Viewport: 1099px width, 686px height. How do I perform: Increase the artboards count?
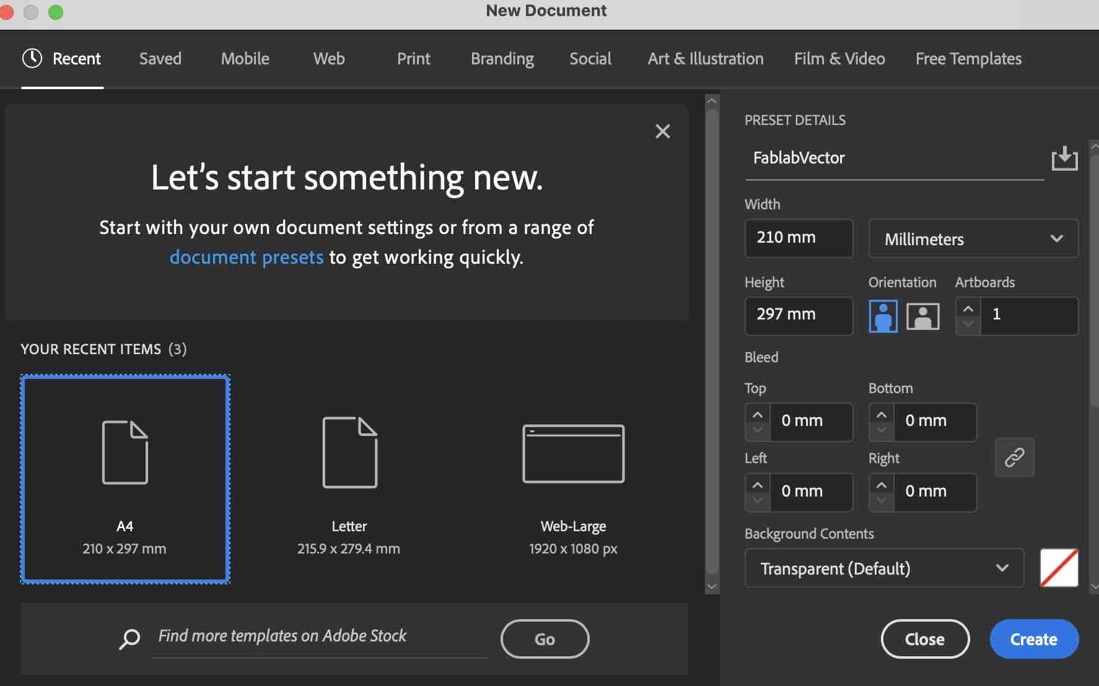968,308
